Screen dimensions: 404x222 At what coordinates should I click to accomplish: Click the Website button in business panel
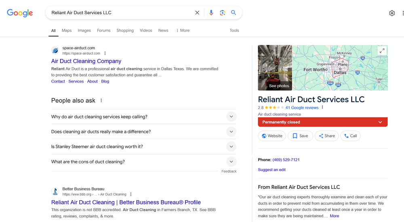click(x=272, y=136)
